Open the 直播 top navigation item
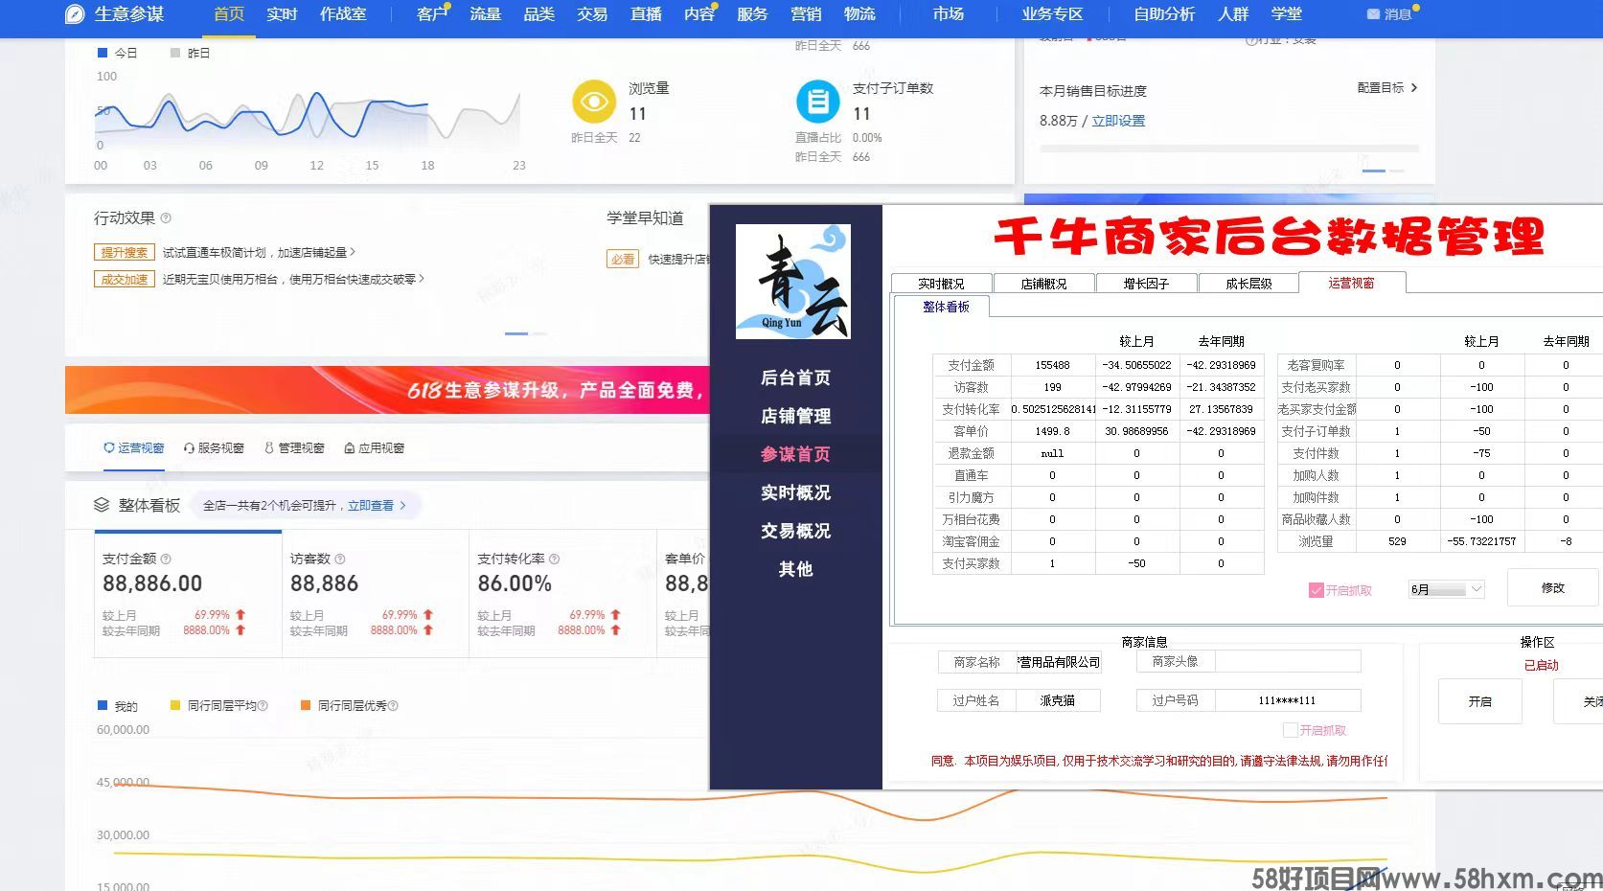Viewport: 1603px width, 891px height. coord(646,14)
